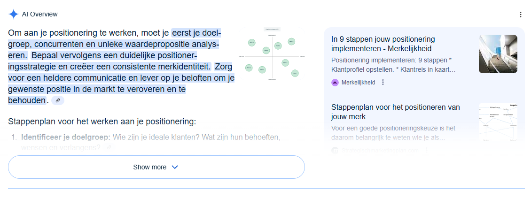The width and height of the screenshot is (531, 198).
Task: Open the three-dot menu beside Strategischmarketingplan.com
Action: coord(427,150)
